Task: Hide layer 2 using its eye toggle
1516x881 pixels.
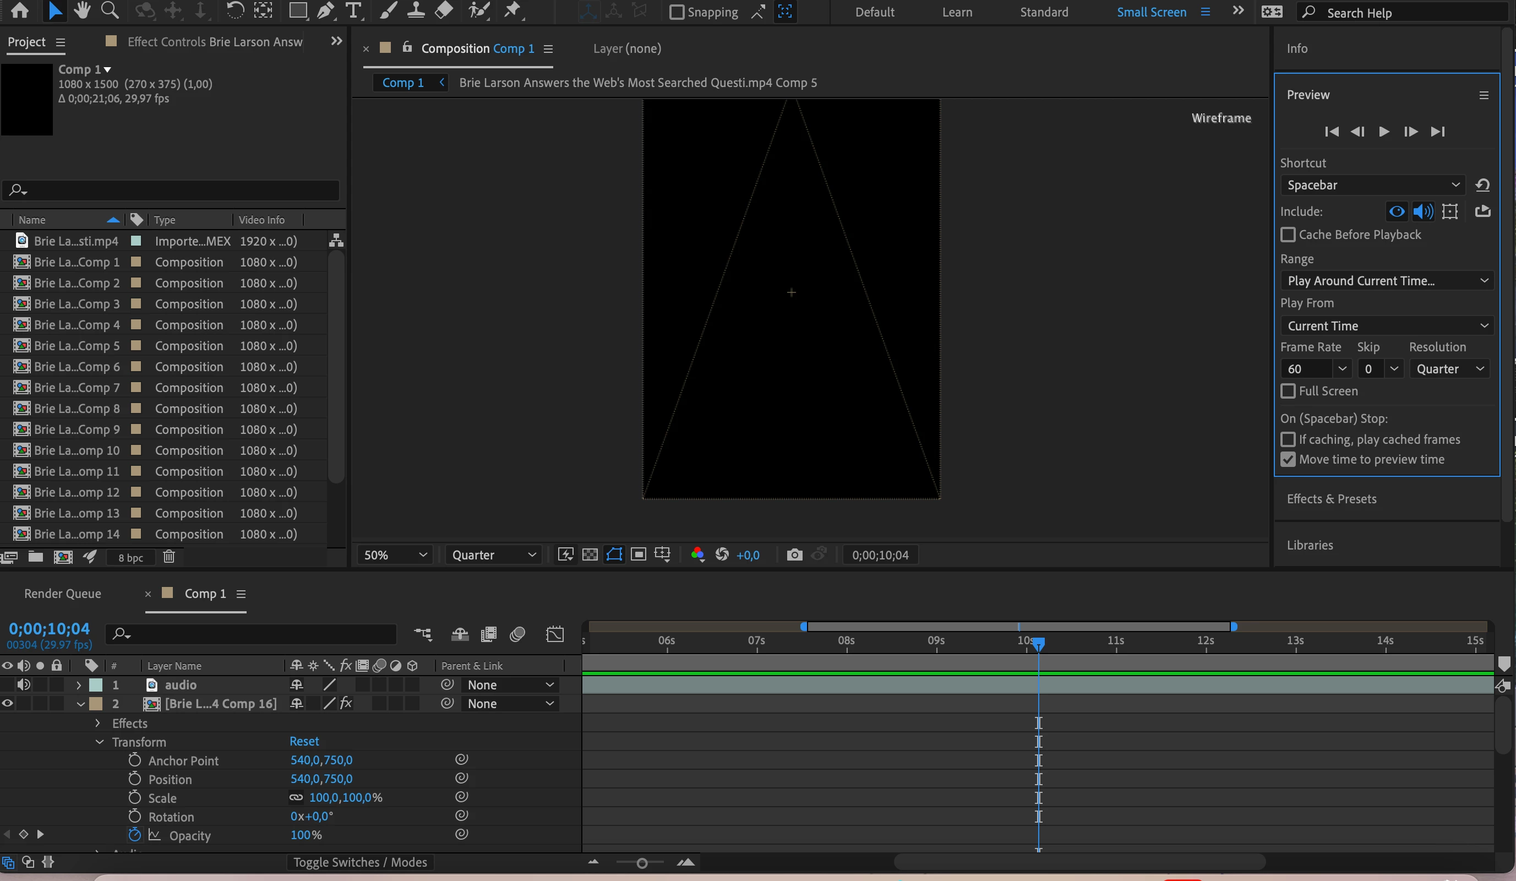Action: [8, 704]
